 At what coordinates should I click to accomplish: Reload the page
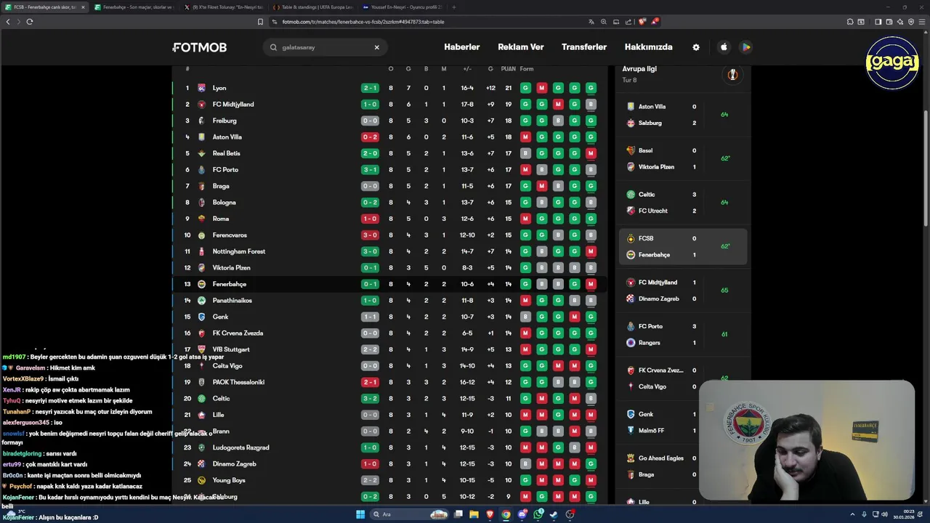pyautogui.click(x=30, y=22)
